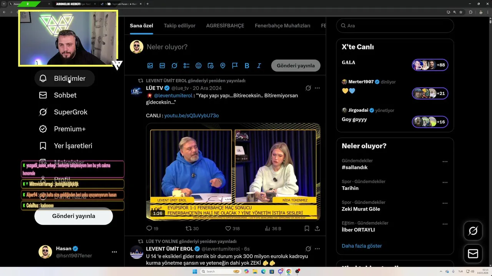Click Grok icon on LÜE TV post
The width and height of the screenshot is (492, 276).
(308, 88)
